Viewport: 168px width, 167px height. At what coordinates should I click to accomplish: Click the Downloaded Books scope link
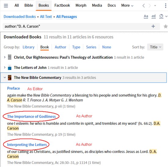tap(20, 17)
